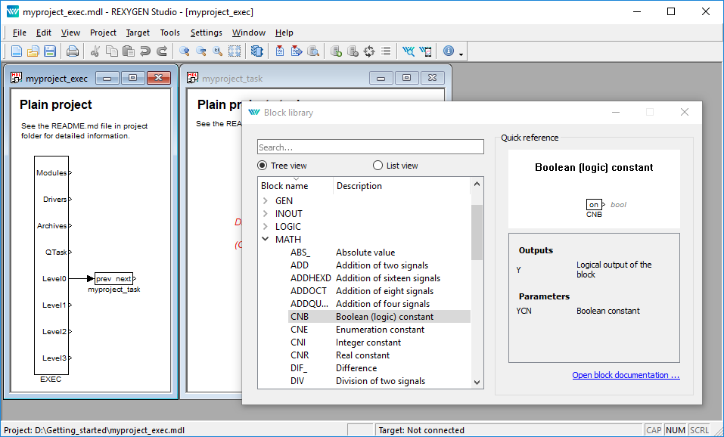This screenshot has height=437, width=724.
Task: Open the Target menu
Action: [x=138, y=33]
